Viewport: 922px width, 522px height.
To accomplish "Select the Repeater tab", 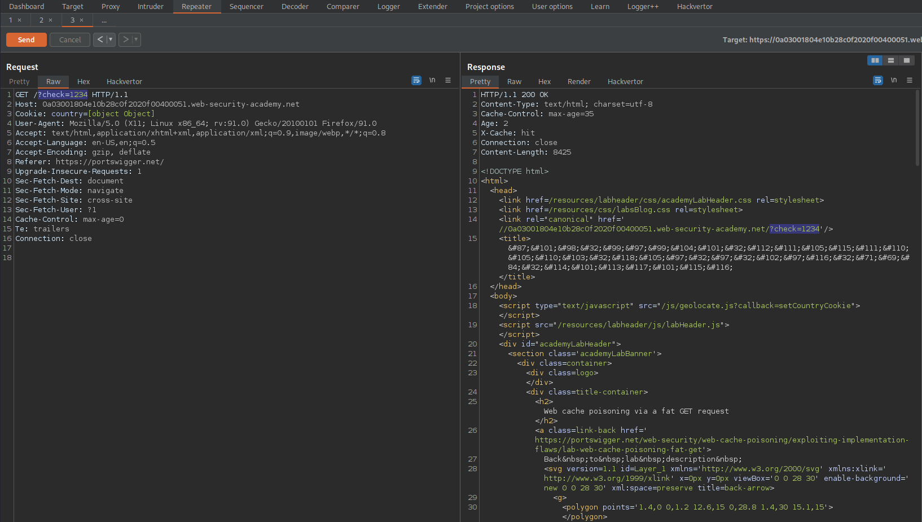I will (196, 7).
